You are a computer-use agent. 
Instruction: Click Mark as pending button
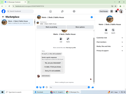click(51, 27)
